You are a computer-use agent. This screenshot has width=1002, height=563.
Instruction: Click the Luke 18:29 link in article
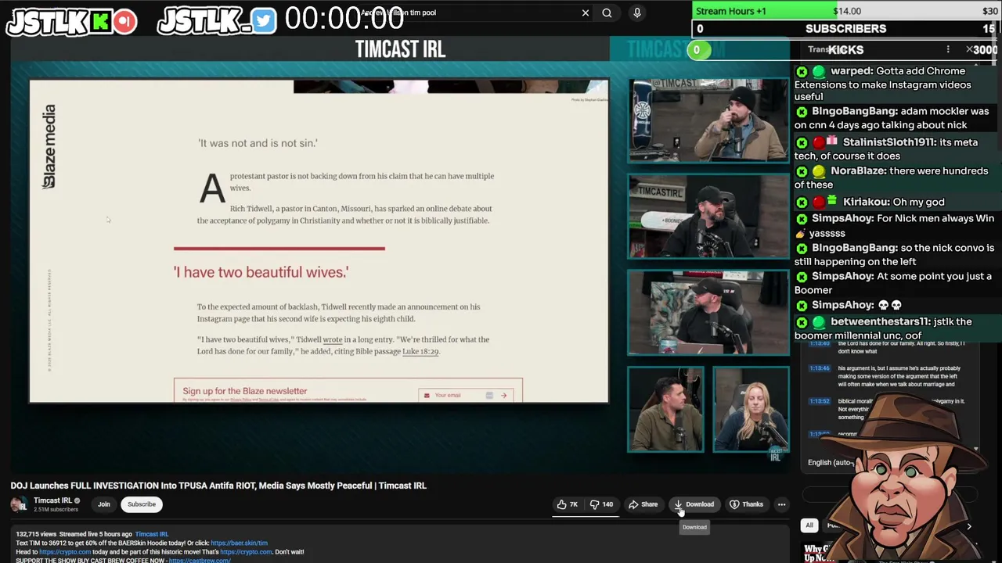[x=420, y=352]
